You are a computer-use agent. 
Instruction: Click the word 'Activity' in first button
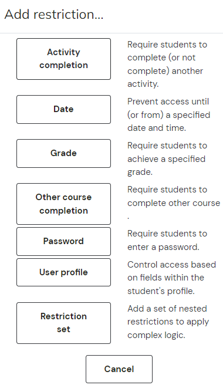click(63, 52)
